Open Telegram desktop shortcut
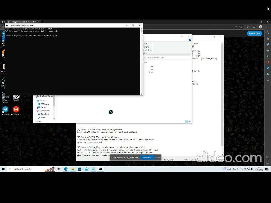Viewport: 271px width, 203px height. (x=5, y=111)
